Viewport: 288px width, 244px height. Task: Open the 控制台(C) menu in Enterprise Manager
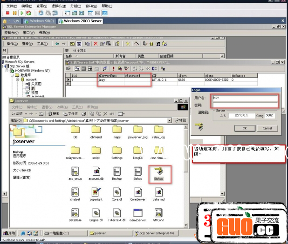point(11,33)
